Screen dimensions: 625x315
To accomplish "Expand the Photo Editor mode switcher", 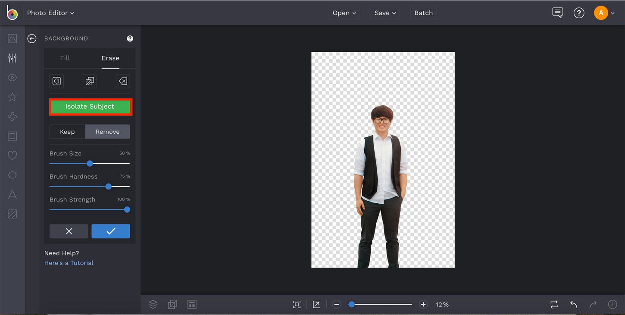I will pyautogui.click(x=50, y=13).
